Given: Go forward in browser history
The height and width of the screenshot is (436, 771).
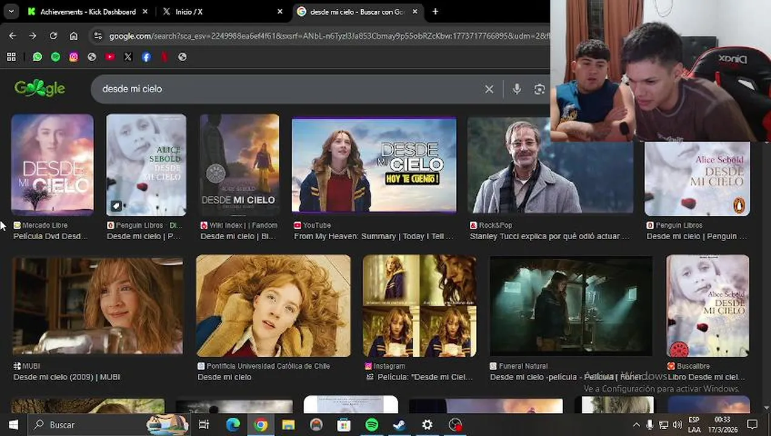Looking at the screenshot, I should 33,36.
